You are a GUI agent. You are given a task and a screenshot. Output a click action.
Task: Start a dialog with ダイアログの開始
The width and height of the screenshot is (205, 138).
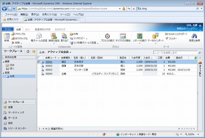123,38
